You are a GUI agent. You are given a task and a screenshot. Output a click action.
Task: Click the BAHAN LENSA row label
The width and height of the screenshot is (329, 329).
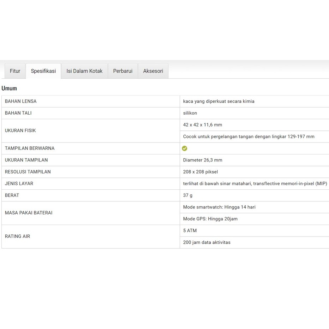click(x=21, y=101)
